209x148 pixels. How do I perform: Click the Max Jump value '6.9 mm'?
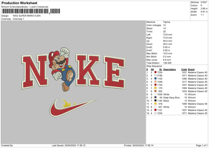click(x=167, y=60)
